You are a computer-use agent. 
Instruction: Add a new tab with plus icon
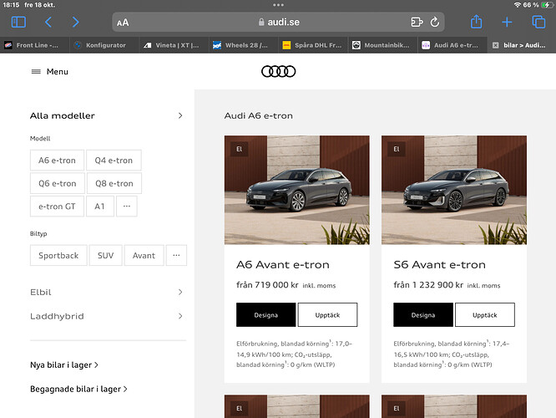pos(507,22)
